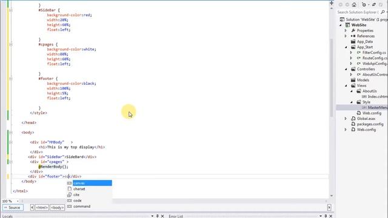Open the pending changes filter clock icon
The width and height of the screenshot is (388, 218).
(364, 5)
